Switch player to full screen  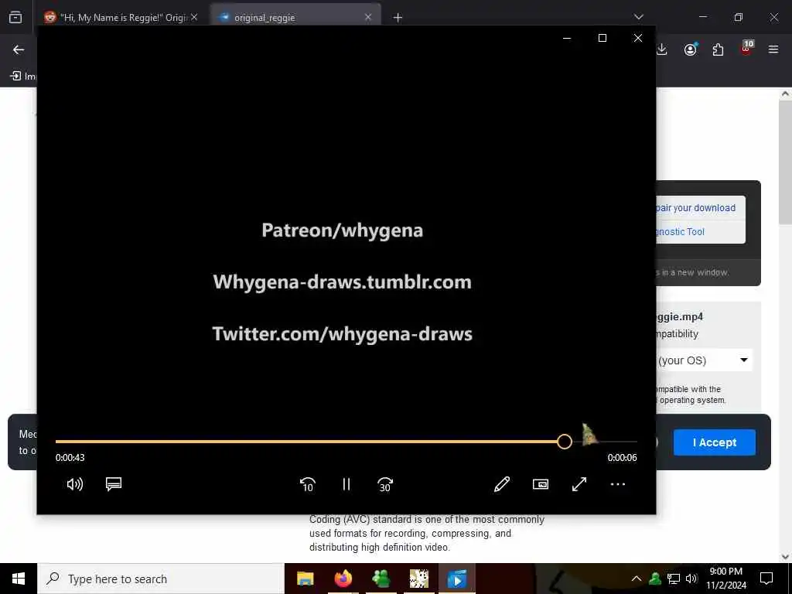pos(579,484)
